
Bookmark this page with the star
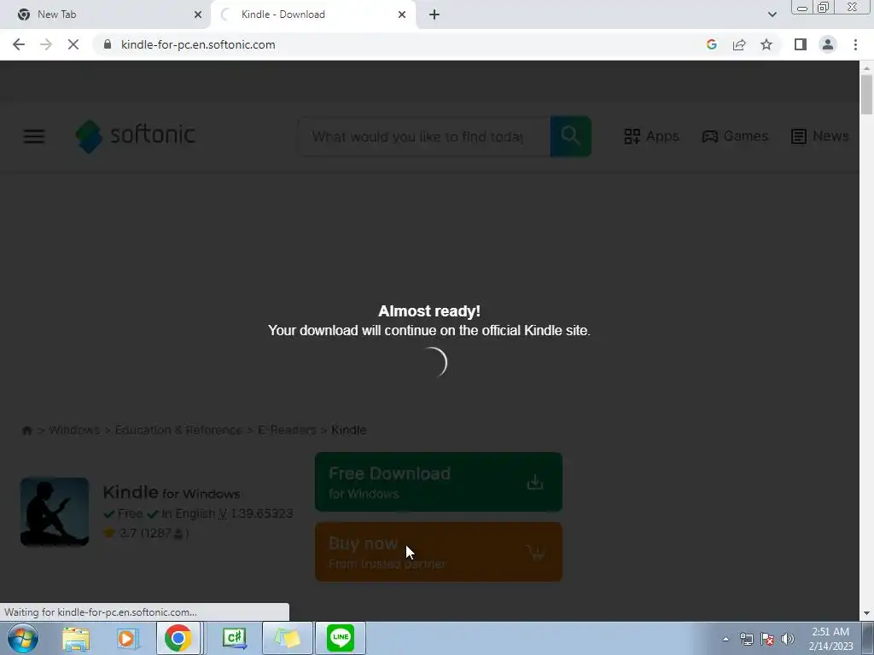766,44
